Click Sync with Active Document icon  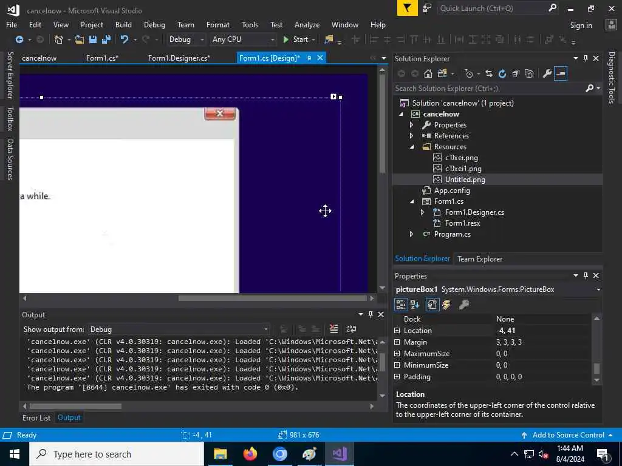point(489,73)
